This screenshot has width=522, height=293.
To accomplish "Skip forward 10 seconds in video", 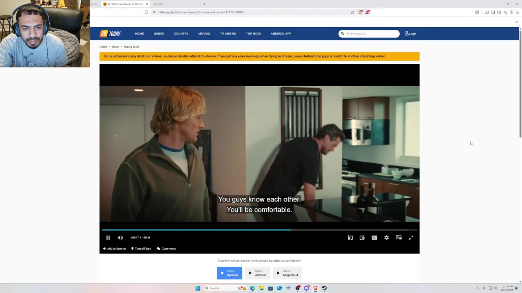I will (x=362, y=238).
